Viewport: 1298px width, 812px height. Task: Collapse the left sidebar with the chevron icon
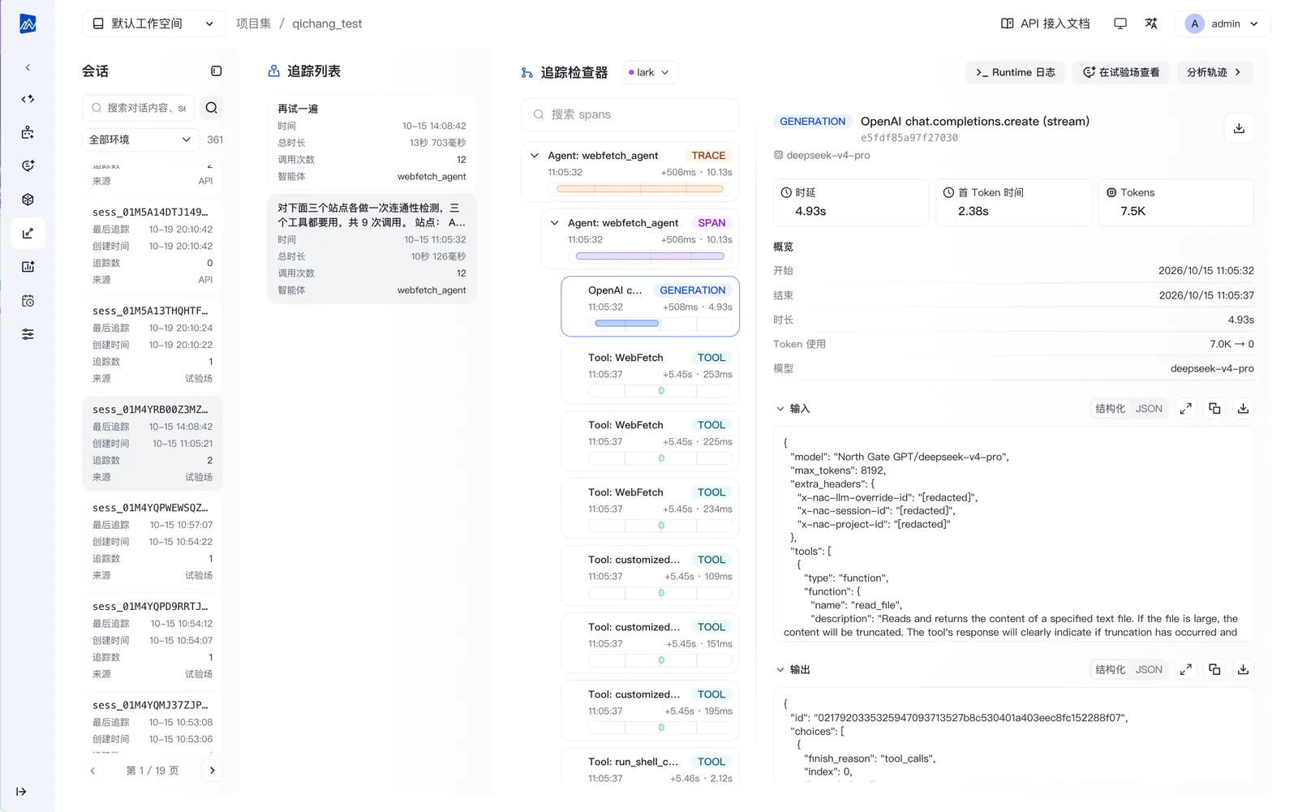coord(28,68)
